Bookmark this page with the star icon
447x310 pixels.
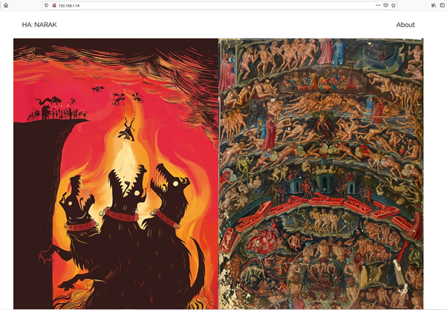[394, 5]
